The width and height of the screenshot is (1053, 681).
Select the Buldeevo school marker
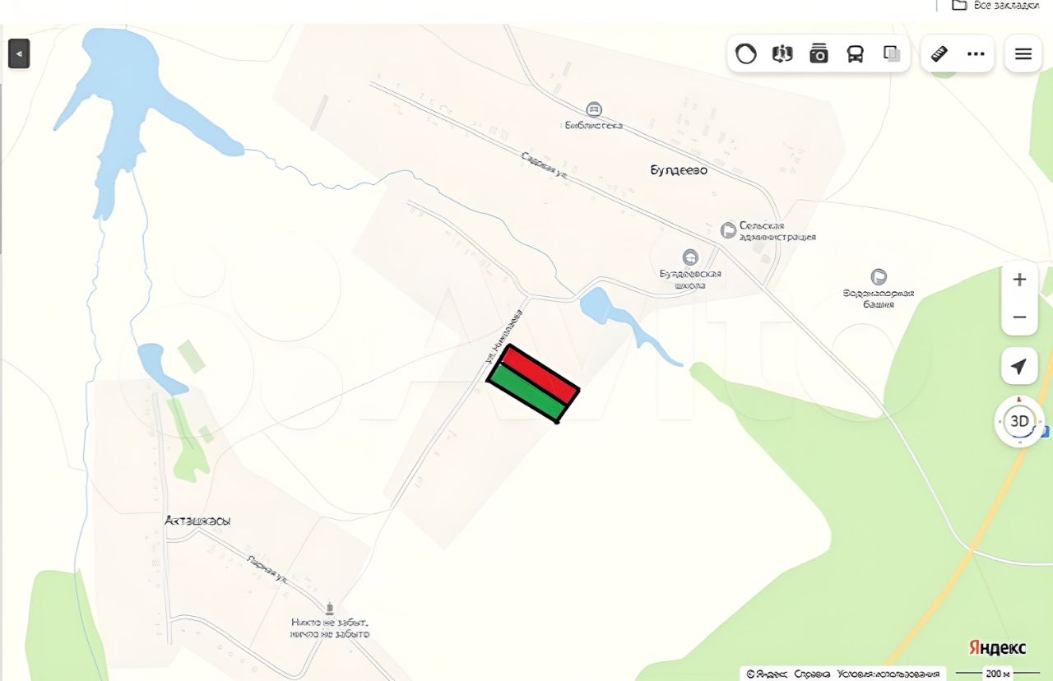(690, 257)
